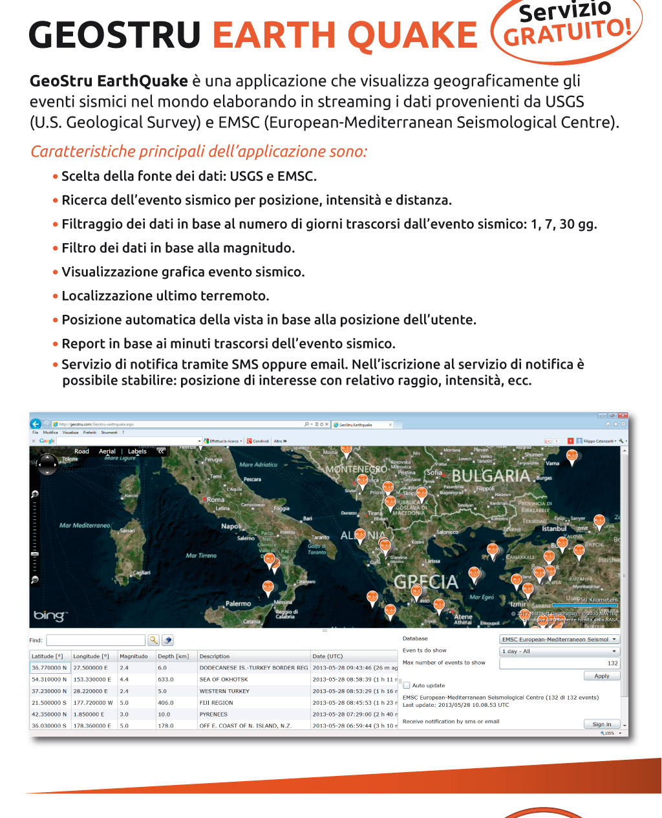Click the Sign in button
662x818 pixels.
[x=602, y=724]
